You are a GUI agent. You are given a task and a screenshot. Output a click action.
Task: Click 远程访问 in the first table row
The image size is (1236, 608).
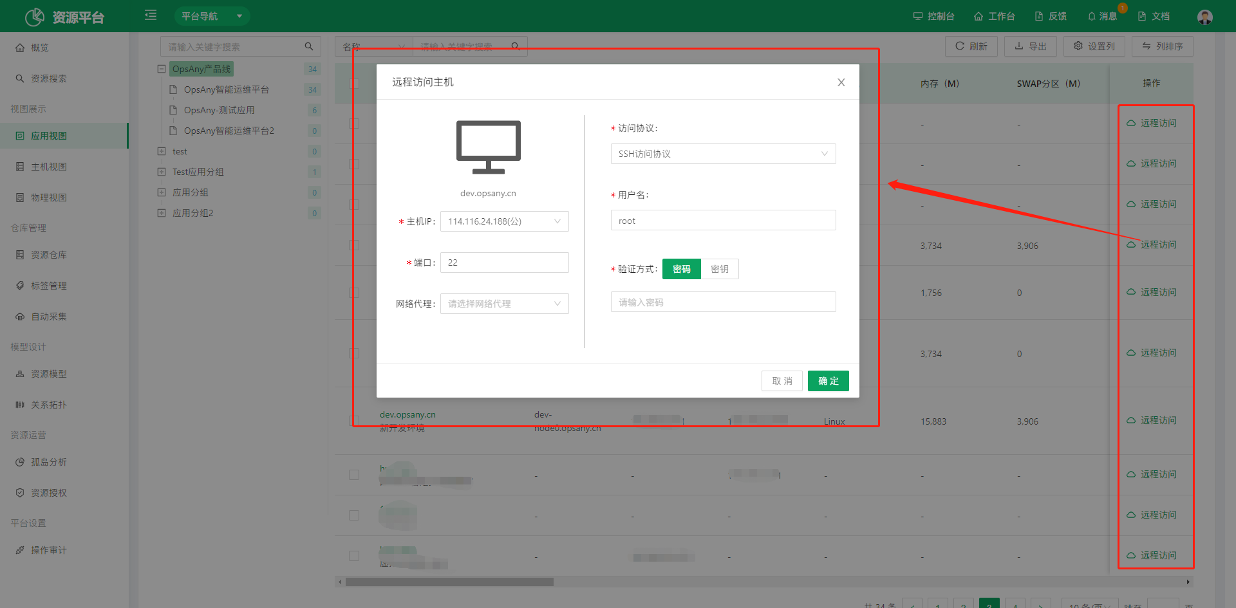[1152, 123]
